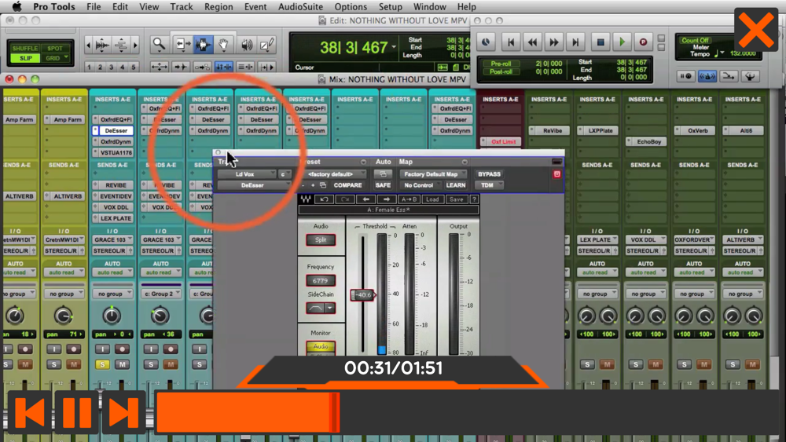Image resolution: width=786 pixels, height=442 pixels.
Task: Select the Selector tool
Action: [203, 45]
